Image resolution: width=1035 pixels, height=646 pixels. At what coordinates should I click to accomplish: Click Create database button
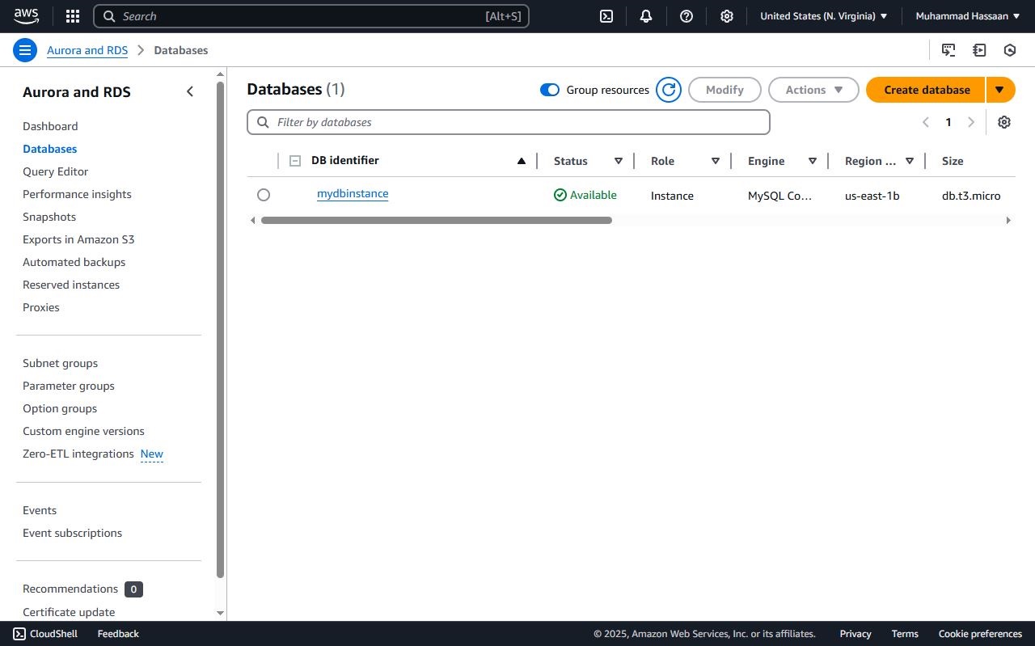(x=927, y=90)
